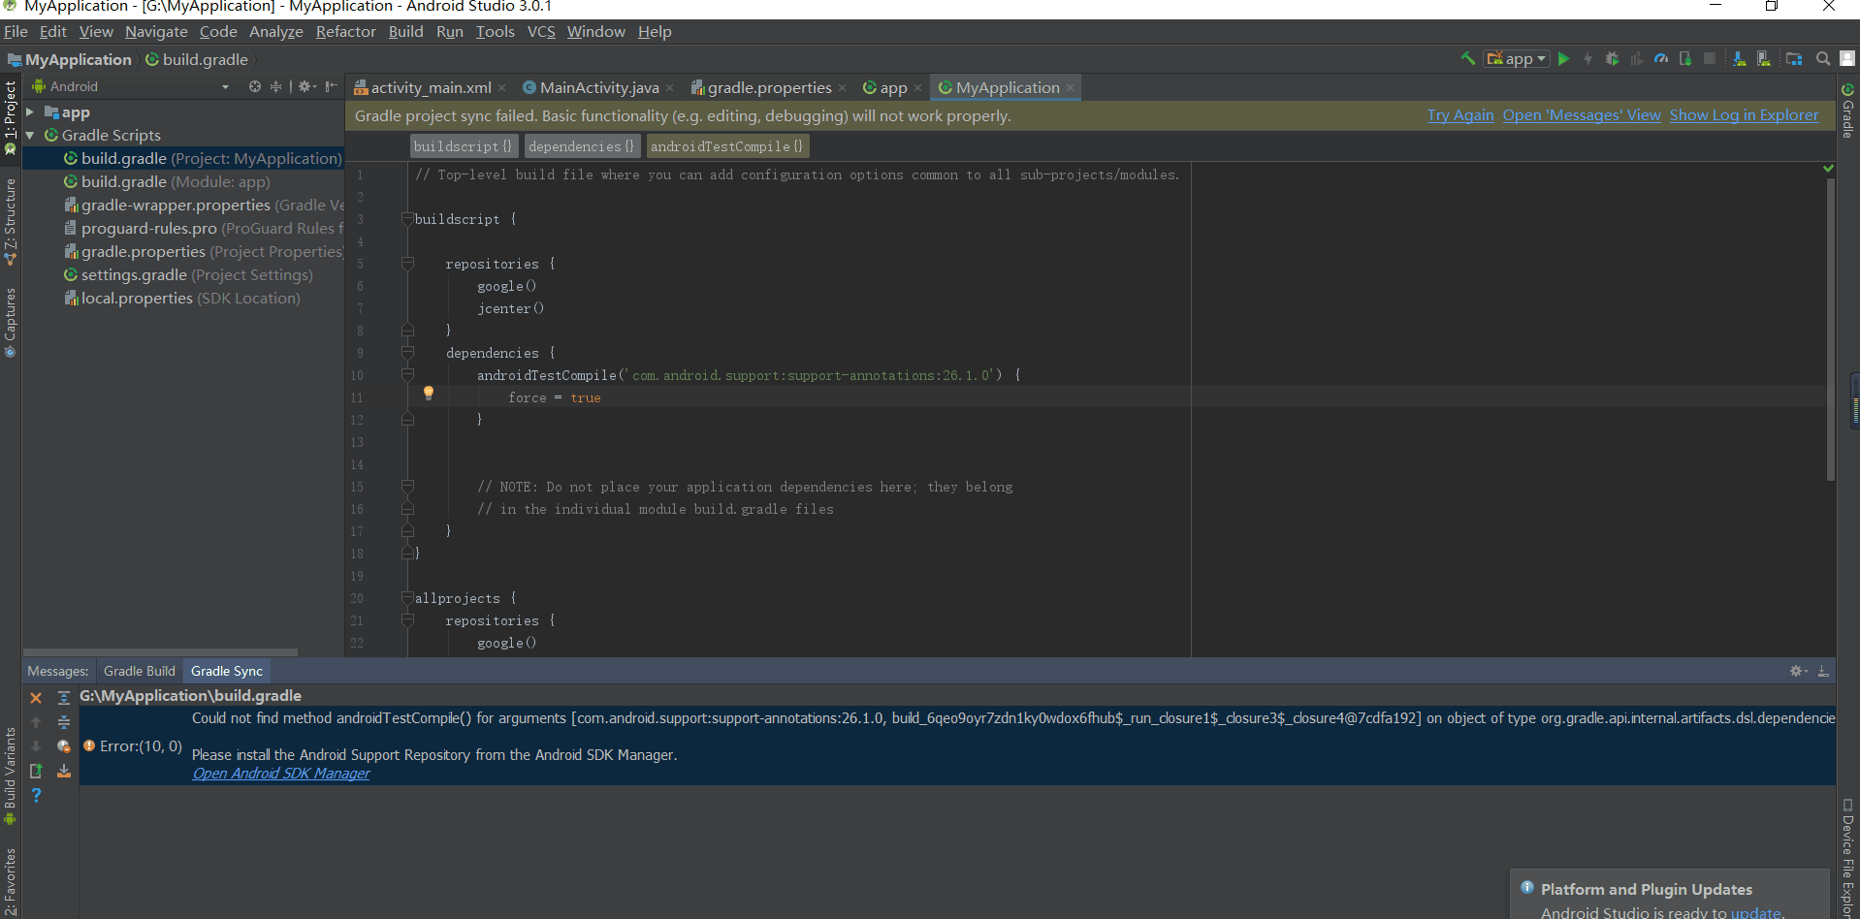Close the MyApplication editor tab

point(1070,88)
